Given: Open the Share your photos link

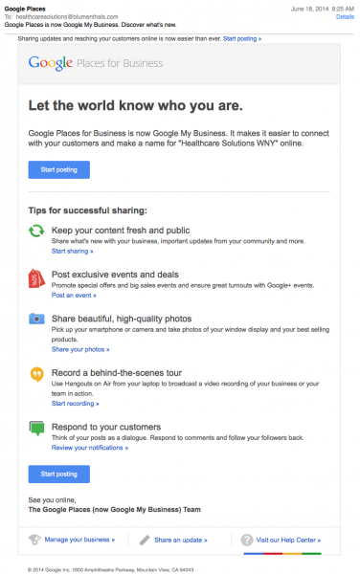Looking at the screenshot, I should click(80, 349).
